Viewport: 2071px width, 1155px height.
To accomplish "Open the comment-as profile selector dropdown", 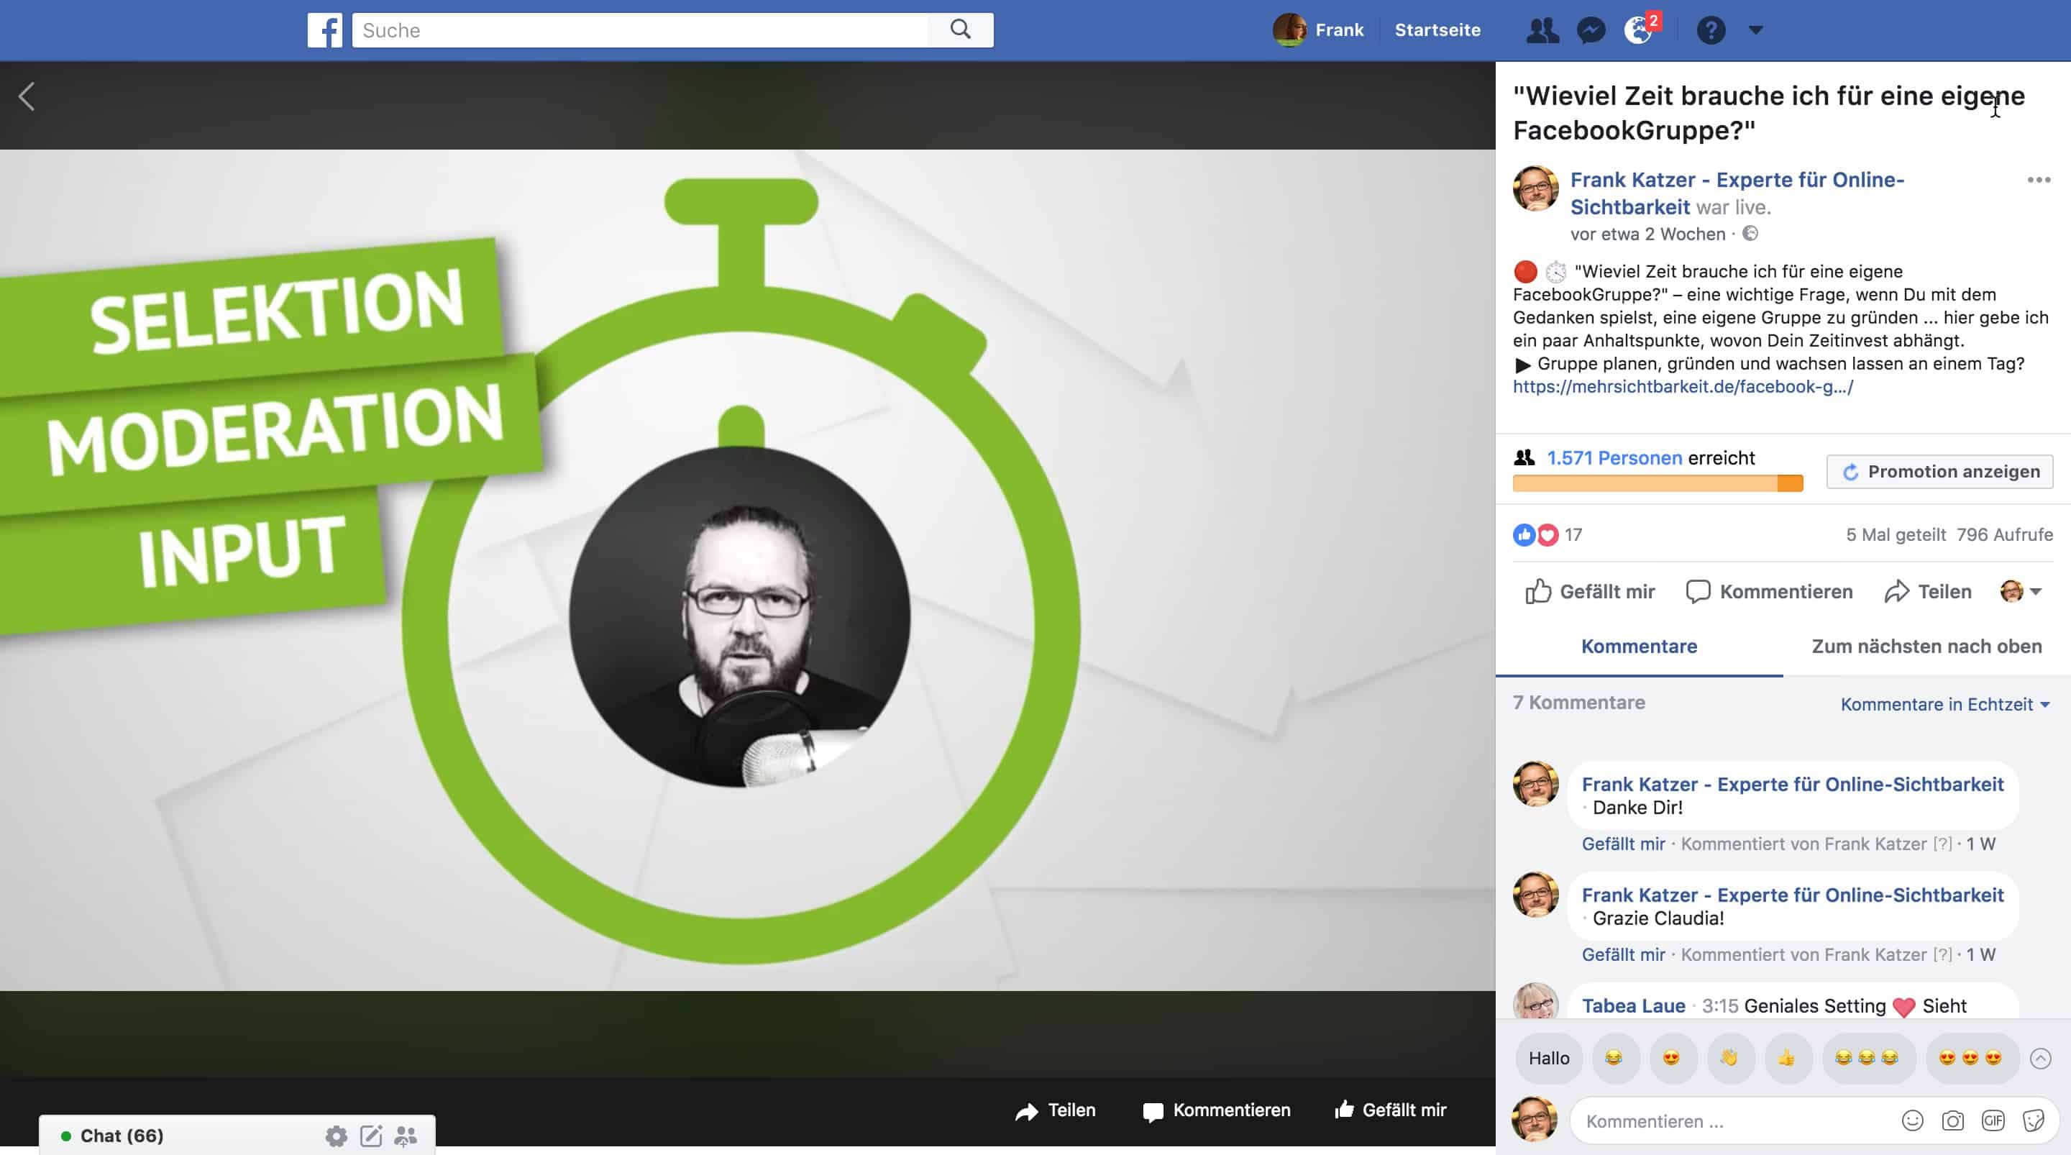I will click(x=2021, y=592).
